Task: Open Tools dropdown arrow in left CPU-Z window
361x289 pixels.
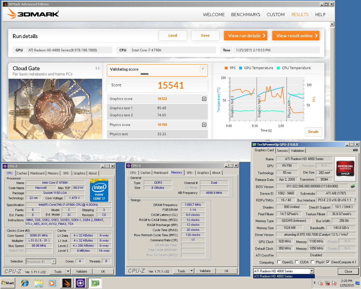Action: [x=68, y=272]
